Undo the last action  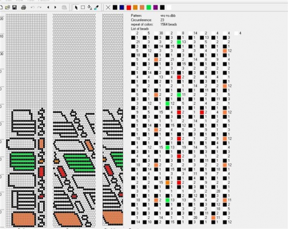pos(32,7)
